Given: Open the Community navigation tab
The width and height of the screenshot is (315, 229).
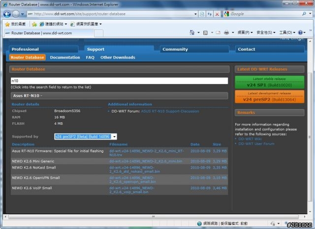Looking at the screenshot, I should click(x=194, y=49).
